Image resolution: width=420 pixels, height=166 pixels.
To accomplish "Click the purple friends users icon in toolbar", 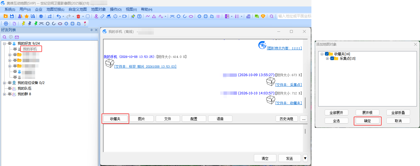I will [20, 16].
